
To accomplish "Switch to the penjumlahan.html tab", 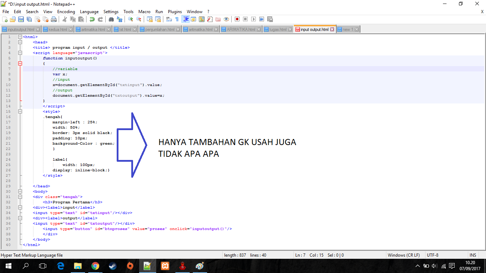I will pyautogui.click(x=160, y=30).
